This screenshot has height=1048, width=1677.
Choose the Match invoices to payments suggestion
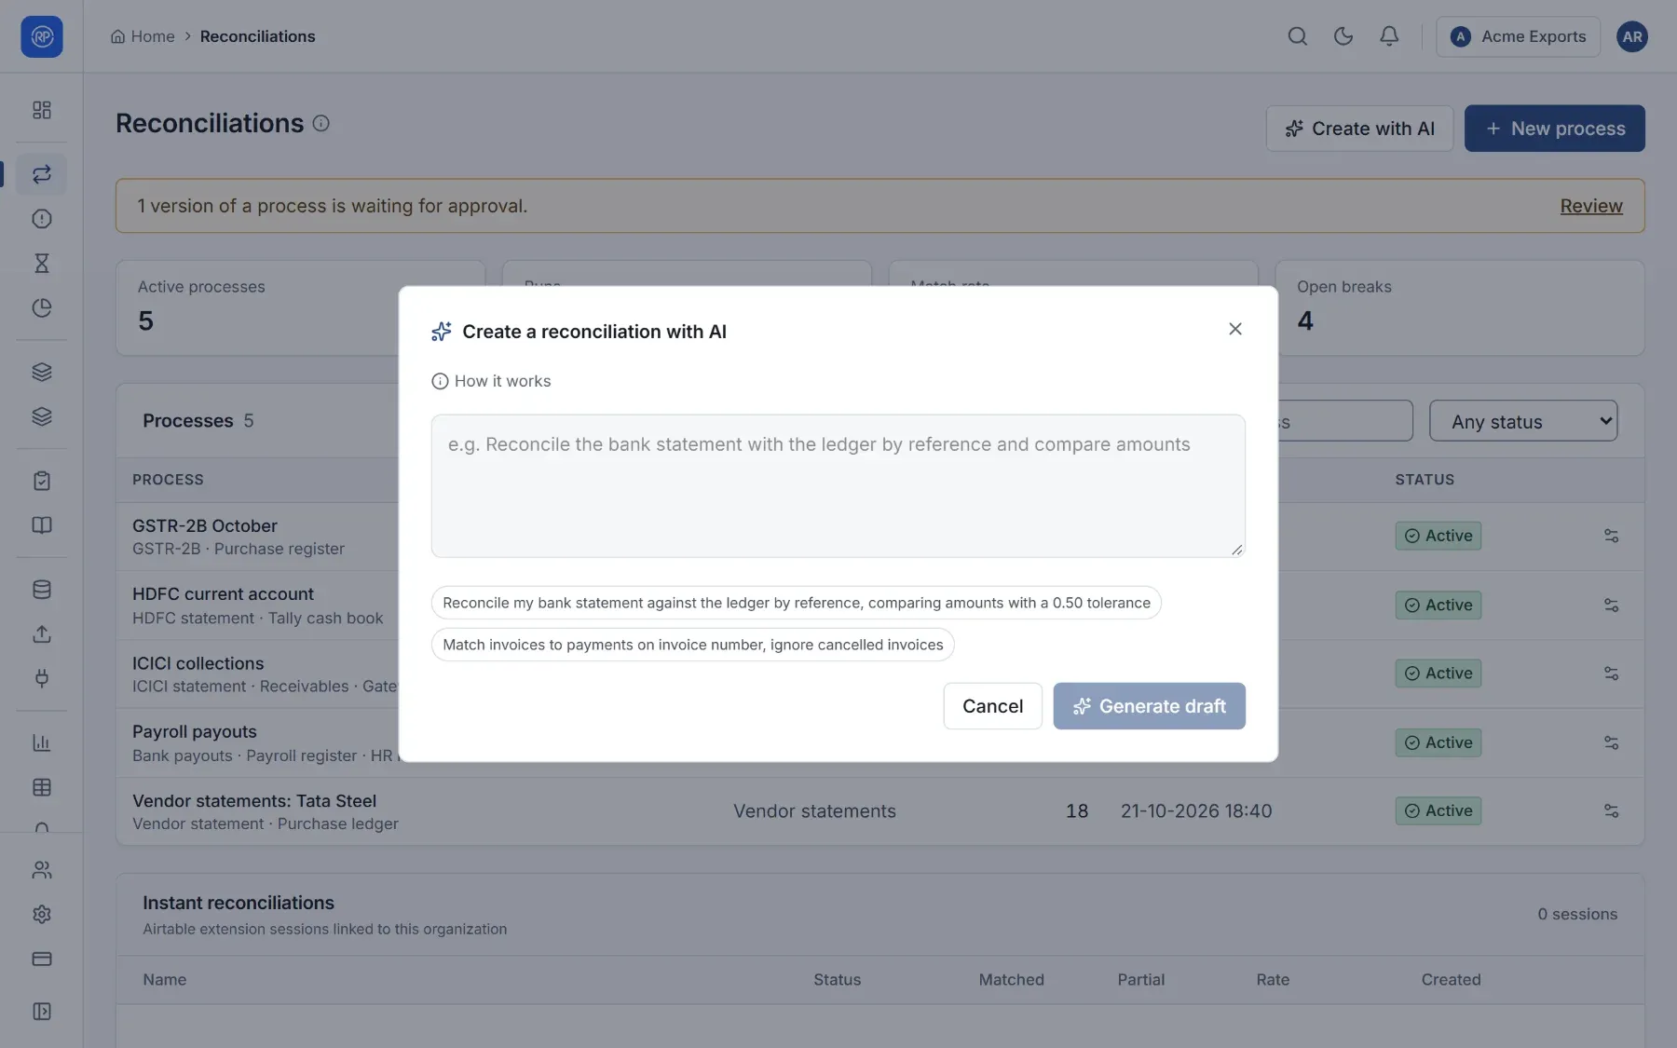[692, 645]
